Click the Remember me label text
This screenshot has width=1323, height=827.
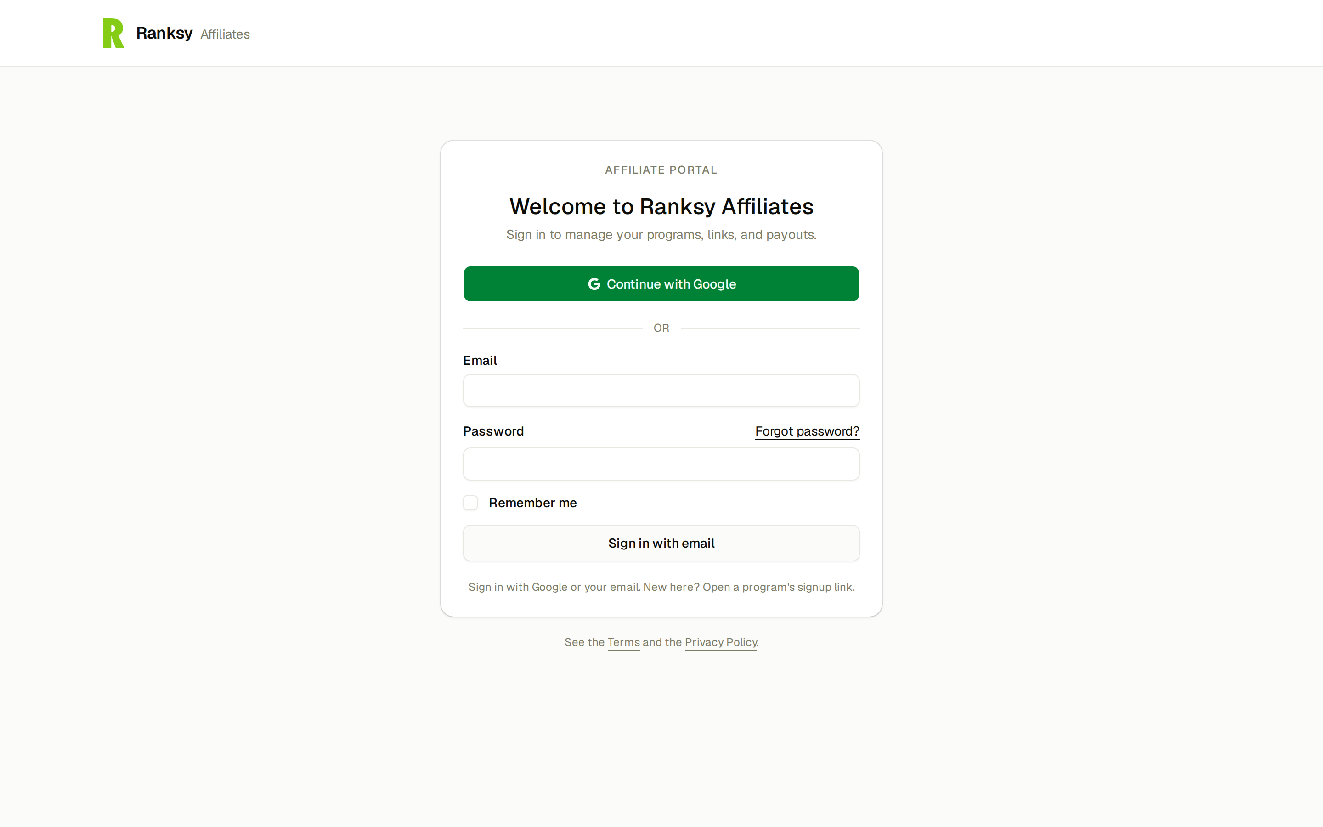coord(532,503)
